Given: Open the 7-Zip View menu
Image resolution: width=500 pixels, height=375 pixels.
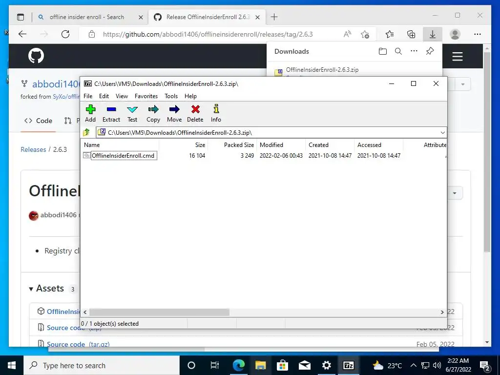Looking at the screenshot, I should [x=122, y=96].
